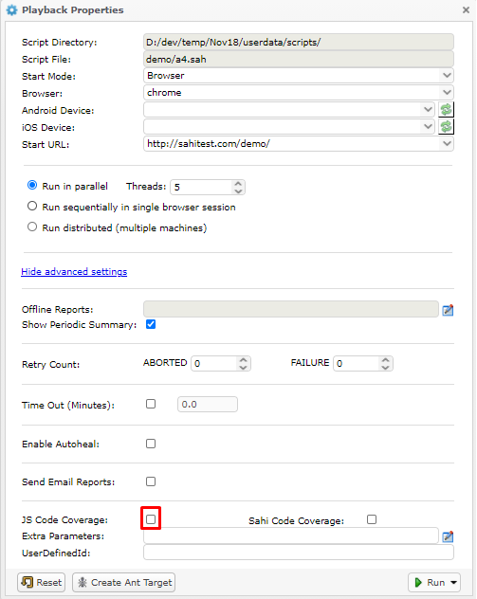Click the UserDefinedId text field

tap(299, 553)
